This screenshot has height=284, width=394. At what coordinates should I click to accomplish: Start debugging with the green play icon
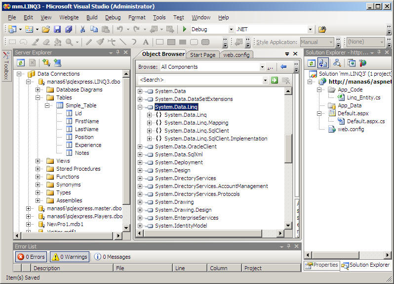tap(185, 29)
